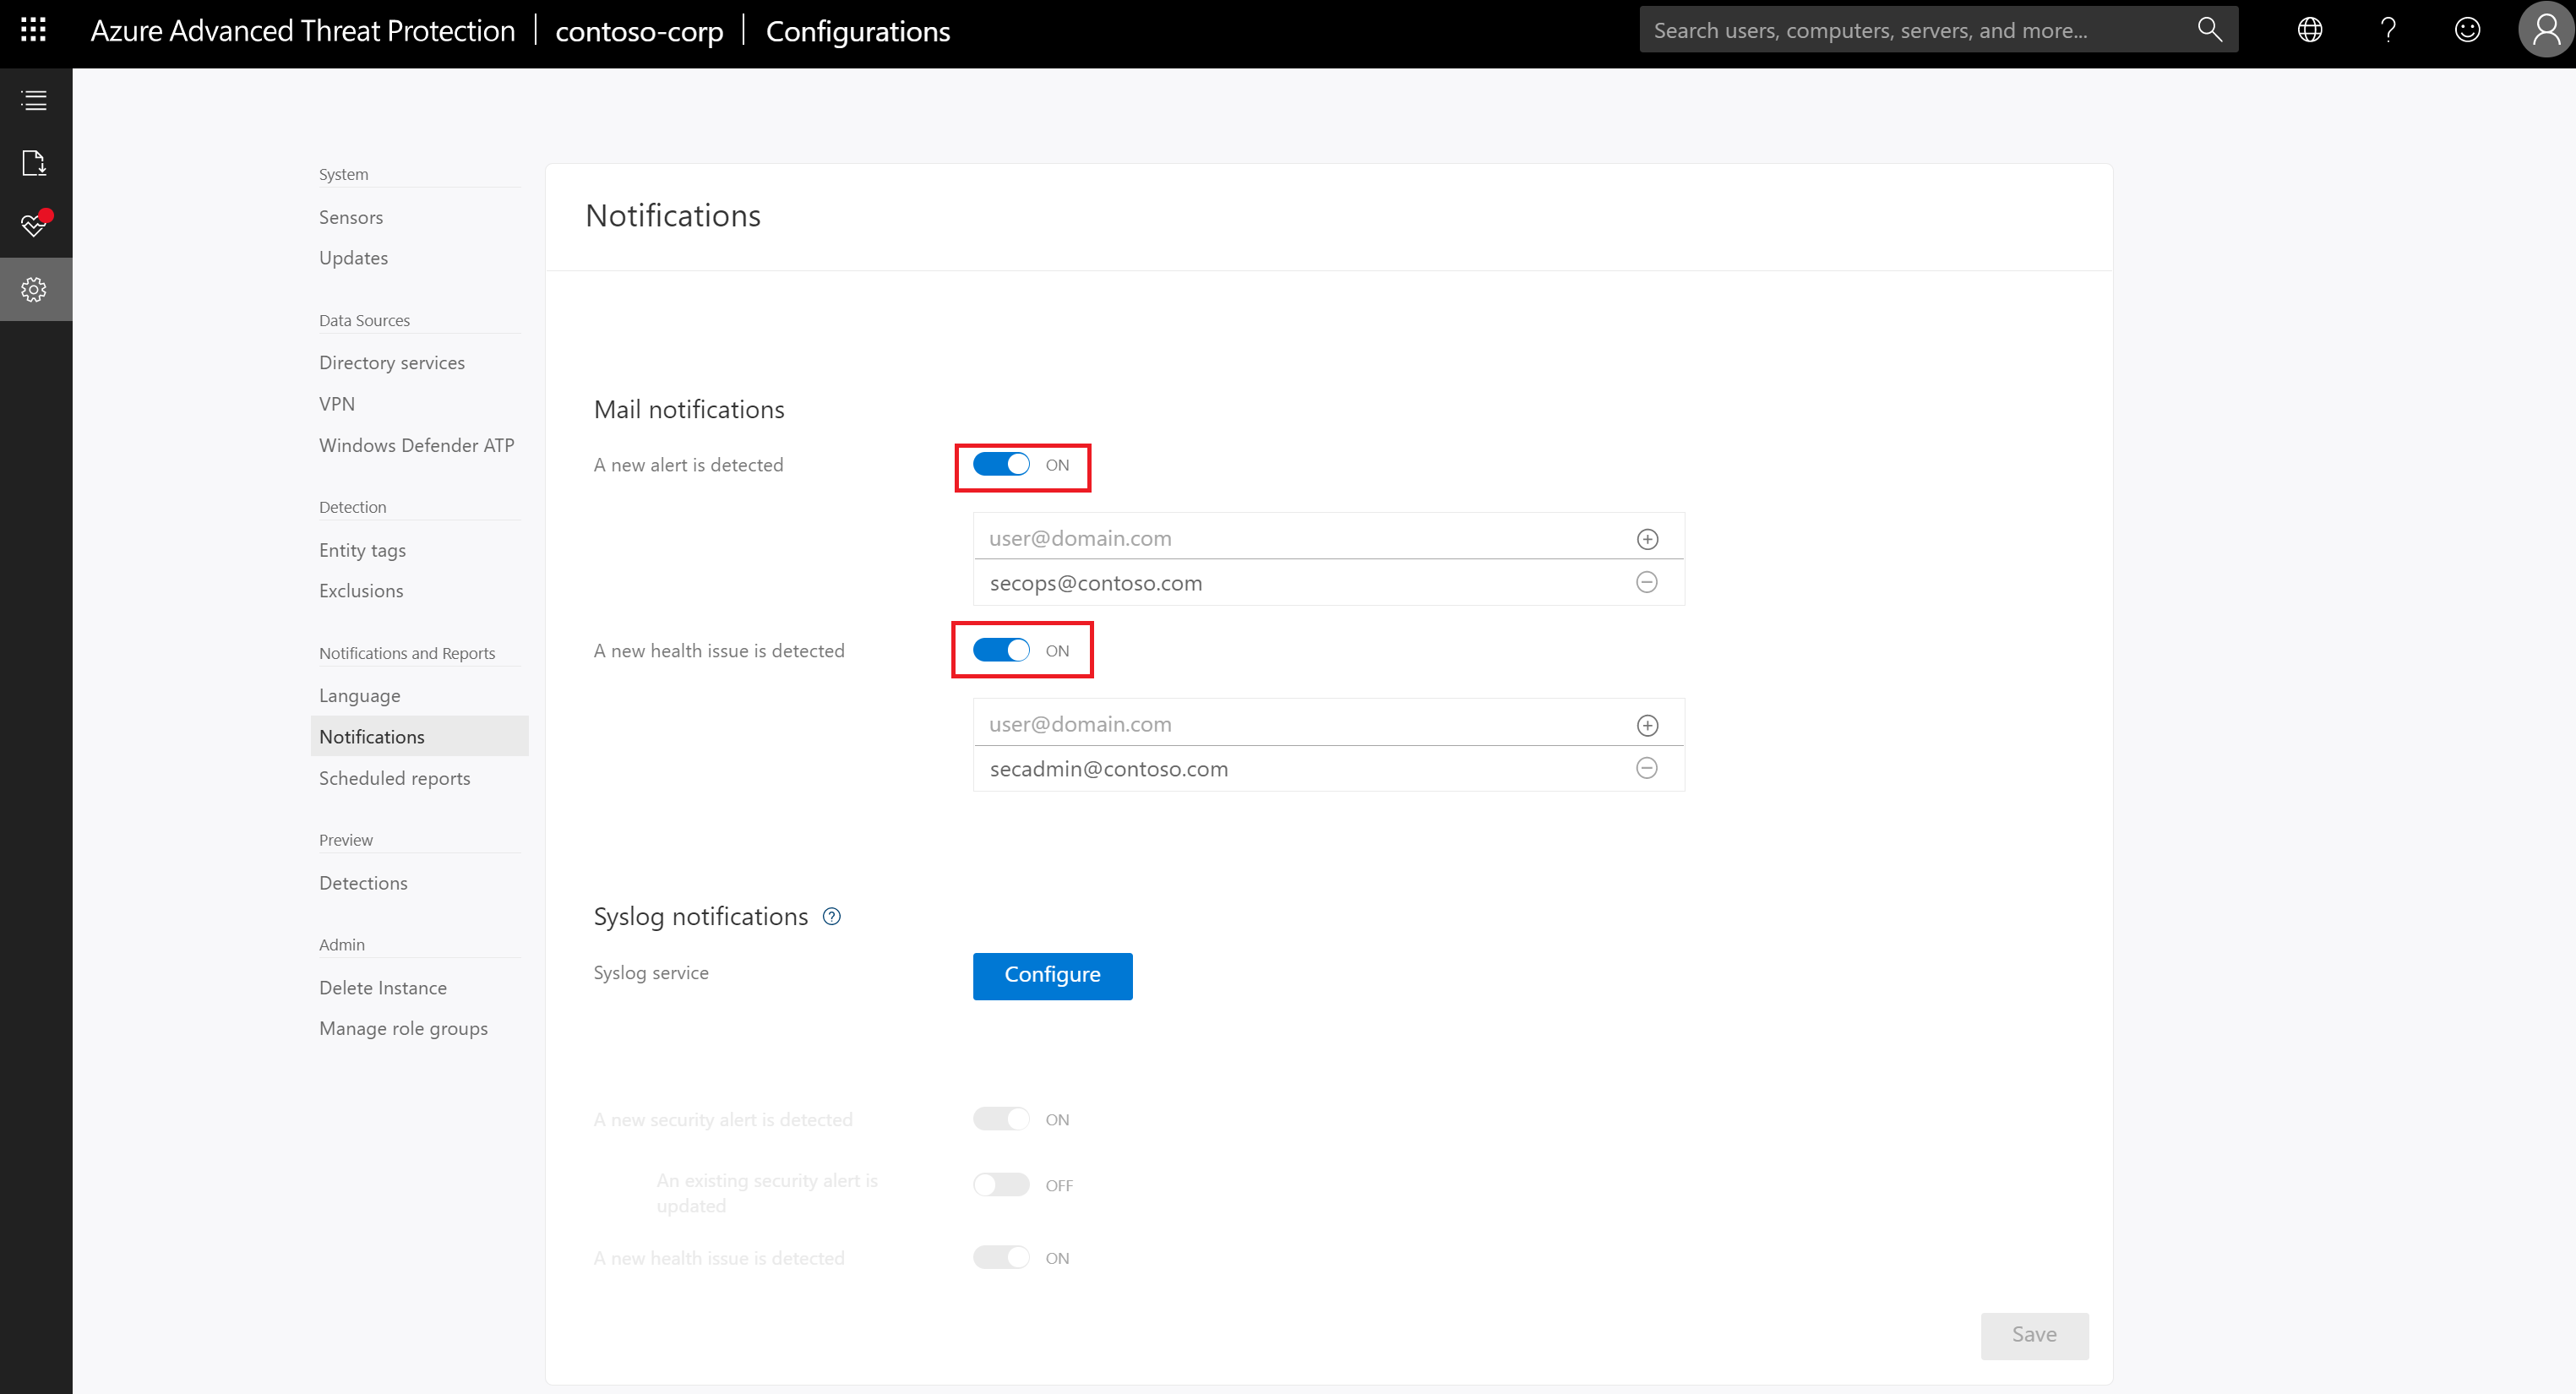Open the health center heart icon

pos(34,225)
